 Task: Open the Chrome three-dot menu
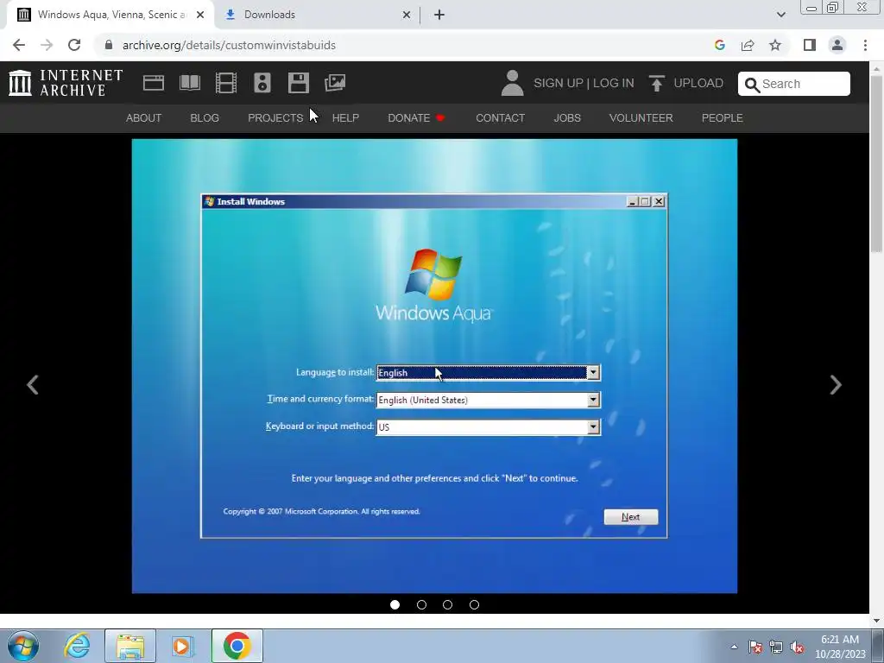[865, 45]
